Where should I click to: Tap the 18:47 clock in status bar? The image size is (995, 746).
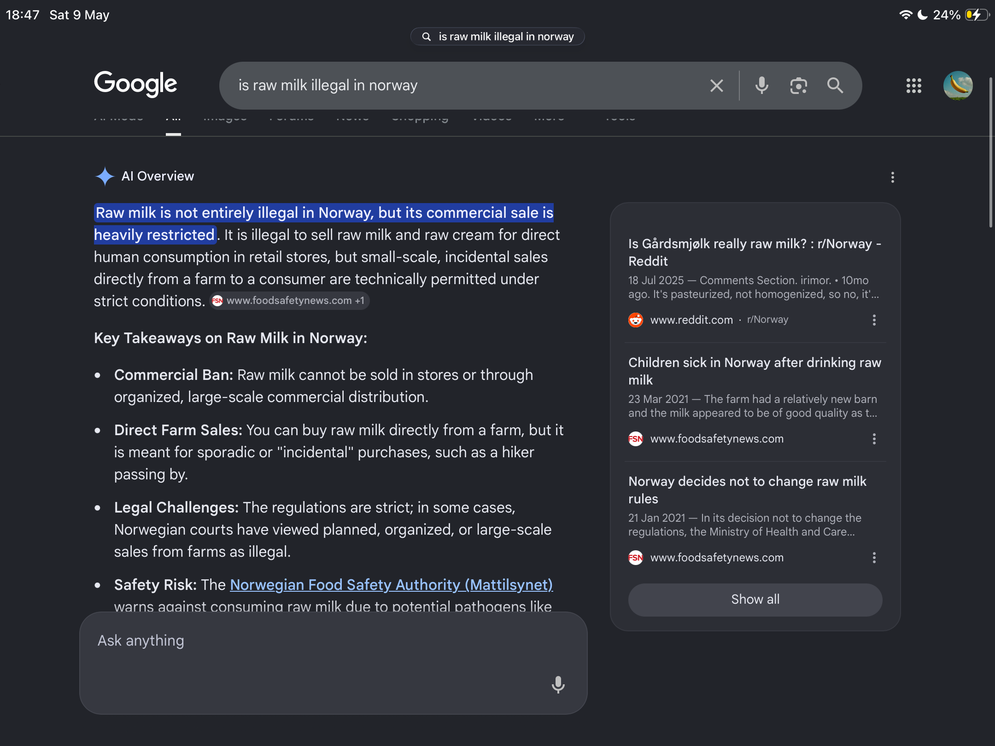point(23,15)
